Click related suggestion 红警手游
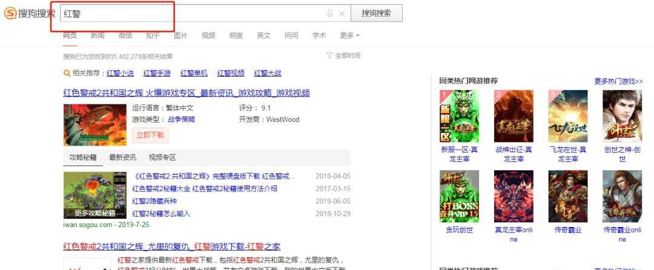Screen dimensions: 654x270 [157, 73]
